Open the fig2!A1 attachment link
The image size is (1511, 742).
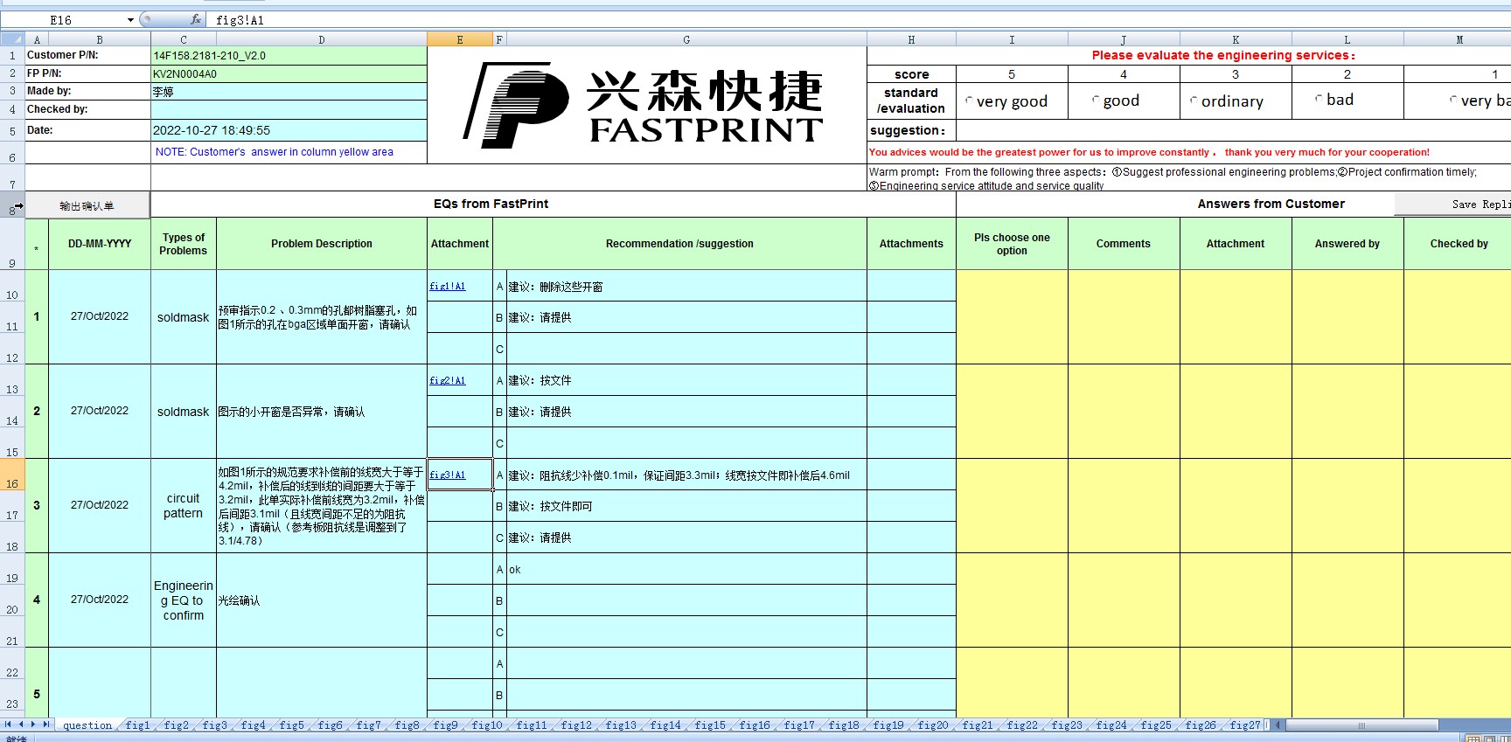pos(448,380)
